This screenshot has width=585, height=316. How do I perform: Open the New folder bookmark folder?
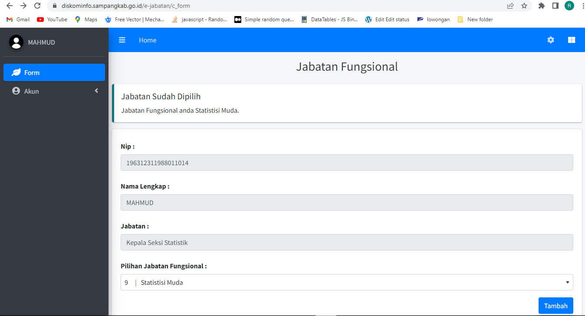(x=475, y=20)
